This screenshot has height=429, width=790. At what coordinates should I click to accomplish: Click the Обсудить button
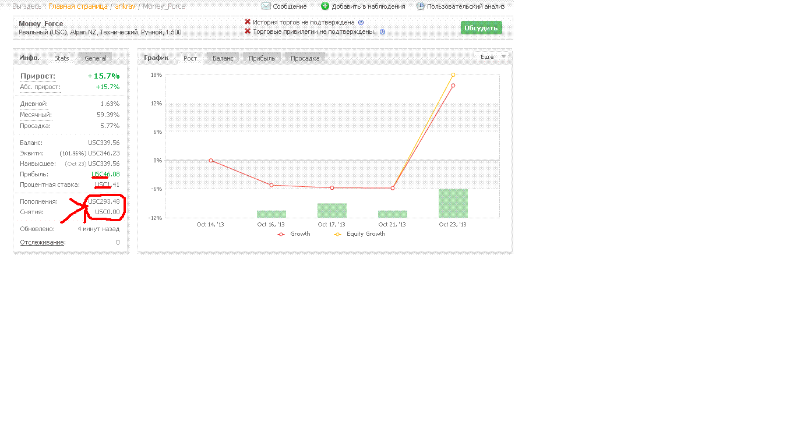click(481, 28)
